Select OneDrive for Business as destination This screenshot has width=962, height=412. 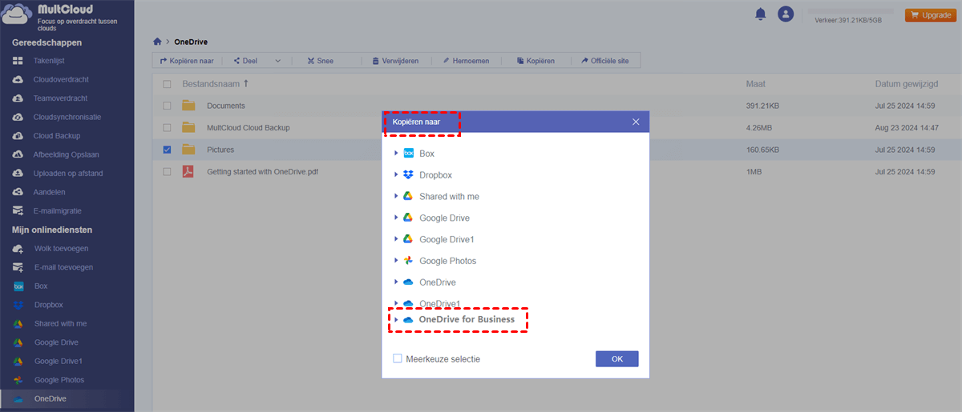[x=467, y=320]
